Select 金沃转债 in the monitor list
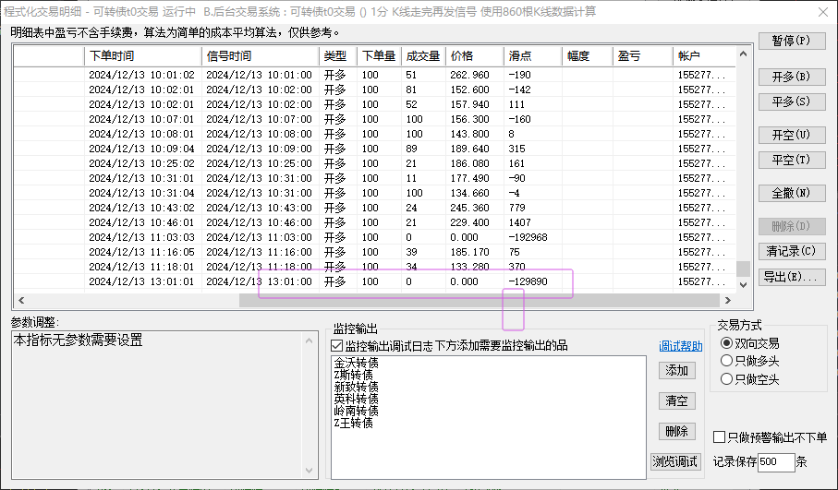Image resolution: width=838 pixels, height=490 pixels. (357, 363)
